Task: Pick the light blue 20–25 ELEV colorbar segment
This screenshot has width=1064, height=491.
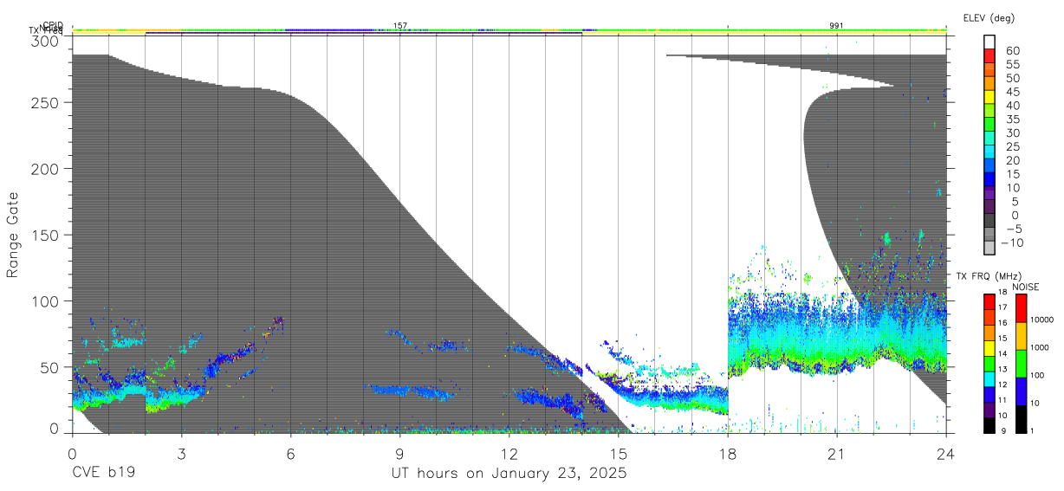Action: pyautogui.click(x=990, y=152)
